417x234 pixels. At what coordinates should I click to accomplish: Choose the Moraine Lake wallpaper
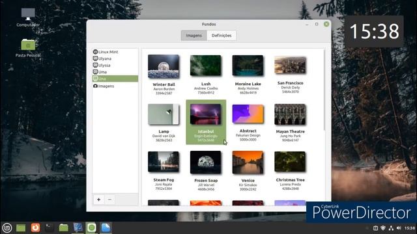[248, 74]
